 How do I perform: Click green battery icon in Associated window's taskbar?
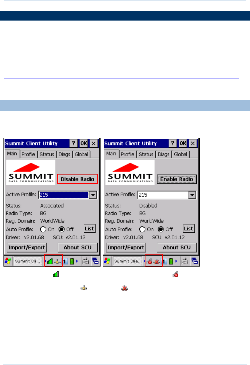coord(72,261)
